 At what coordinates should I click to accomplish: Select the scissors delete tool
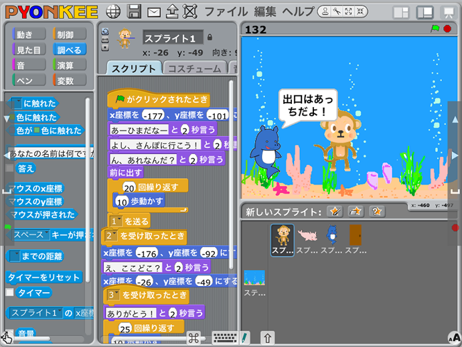pyautogui.click(x=337, y=11)
